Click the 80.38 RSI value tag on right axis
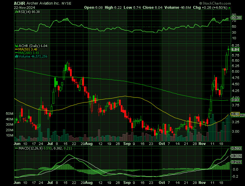 click(236, 18)
